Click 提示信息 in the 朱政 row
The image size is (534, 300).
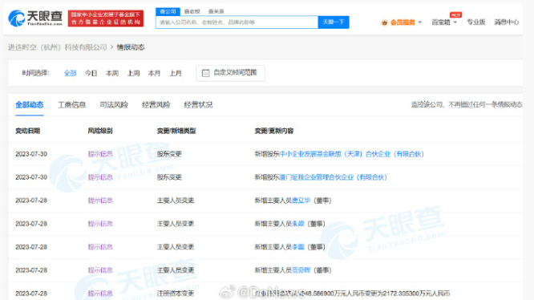100,224
